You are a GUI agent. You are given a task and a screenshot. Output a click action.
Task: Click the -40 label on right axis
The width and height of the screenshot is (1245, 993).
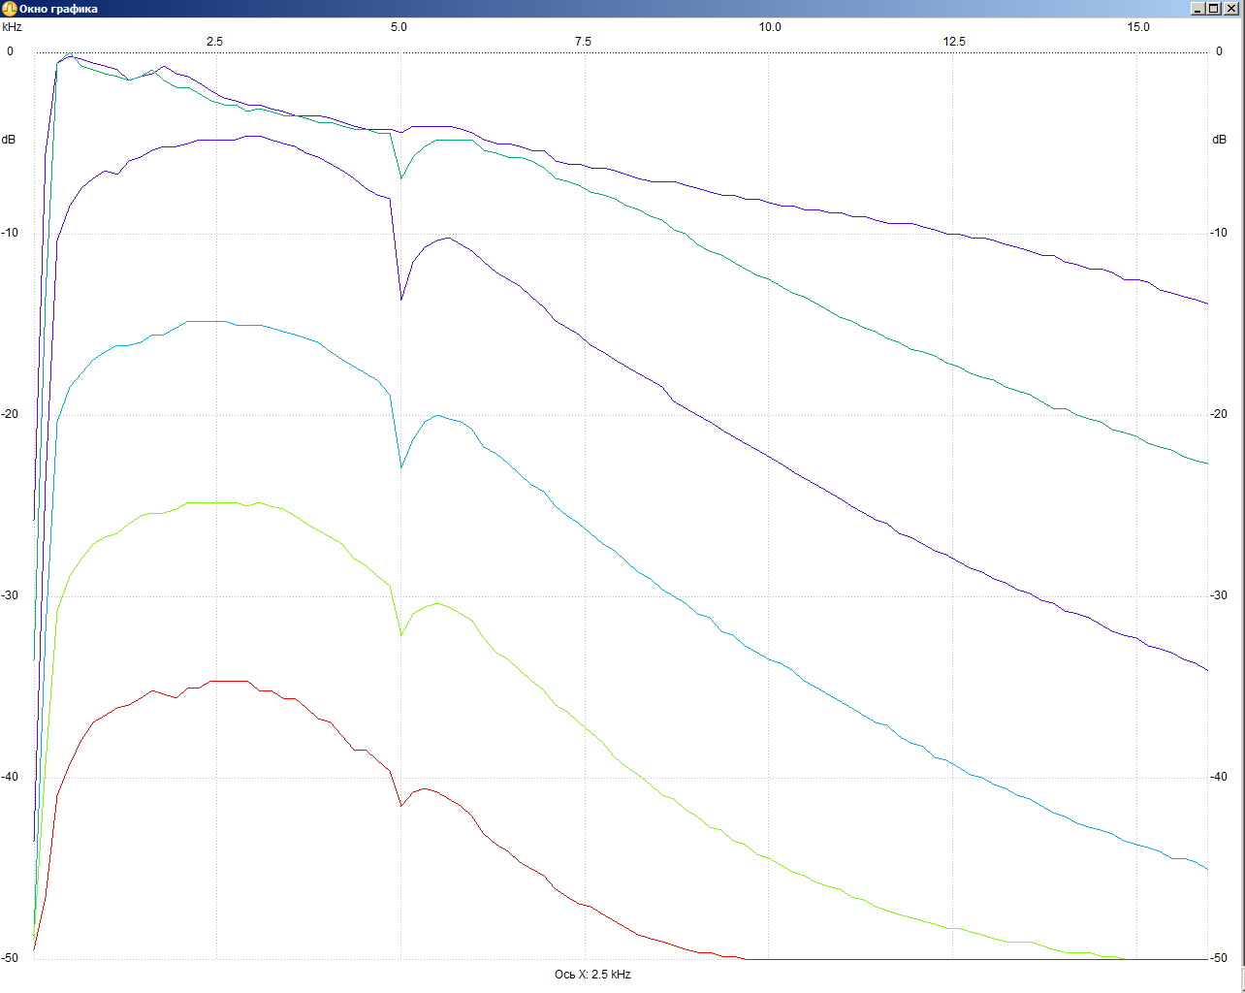1219,777
